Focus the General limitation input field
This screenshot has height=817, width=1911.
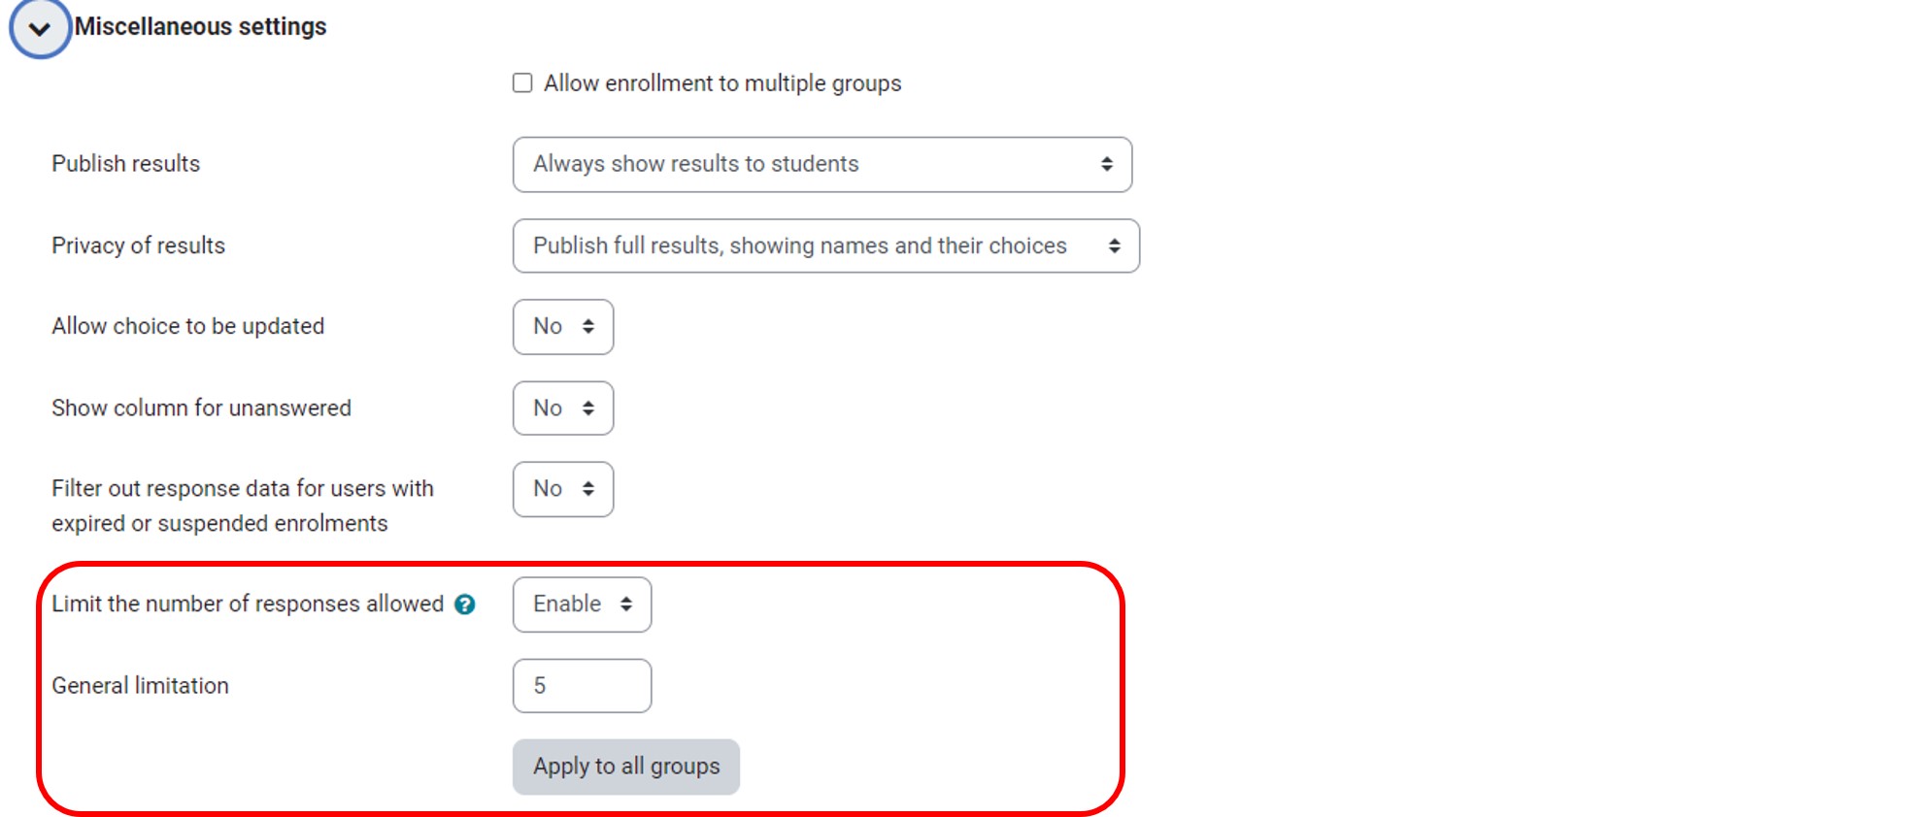[x=582, y=686]
